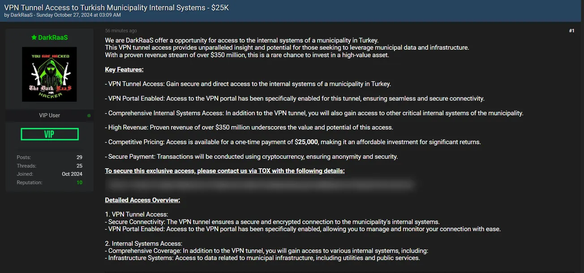This screenshot has width=584, height=273.
Task: Open the DarkRaaS hacker avatar image
Action: 49,74
